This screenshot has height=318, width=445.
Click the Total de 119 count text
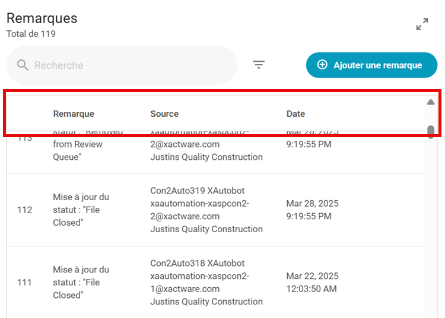pyautogui.click(x=31, y=34)
